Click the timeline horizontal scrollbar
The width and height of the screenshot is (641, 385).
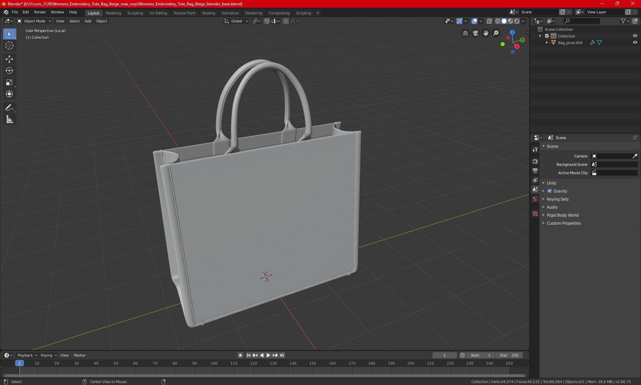tap(264, 376)
